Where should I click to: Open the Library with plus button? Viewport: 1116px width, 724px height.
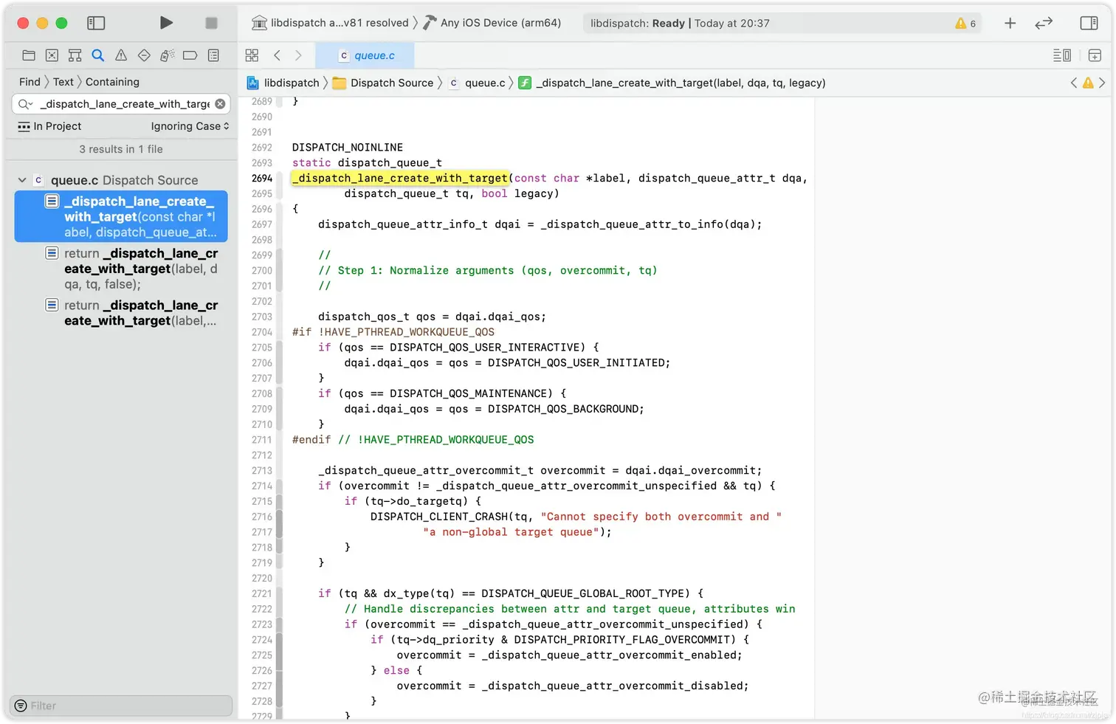[1010, 23]
